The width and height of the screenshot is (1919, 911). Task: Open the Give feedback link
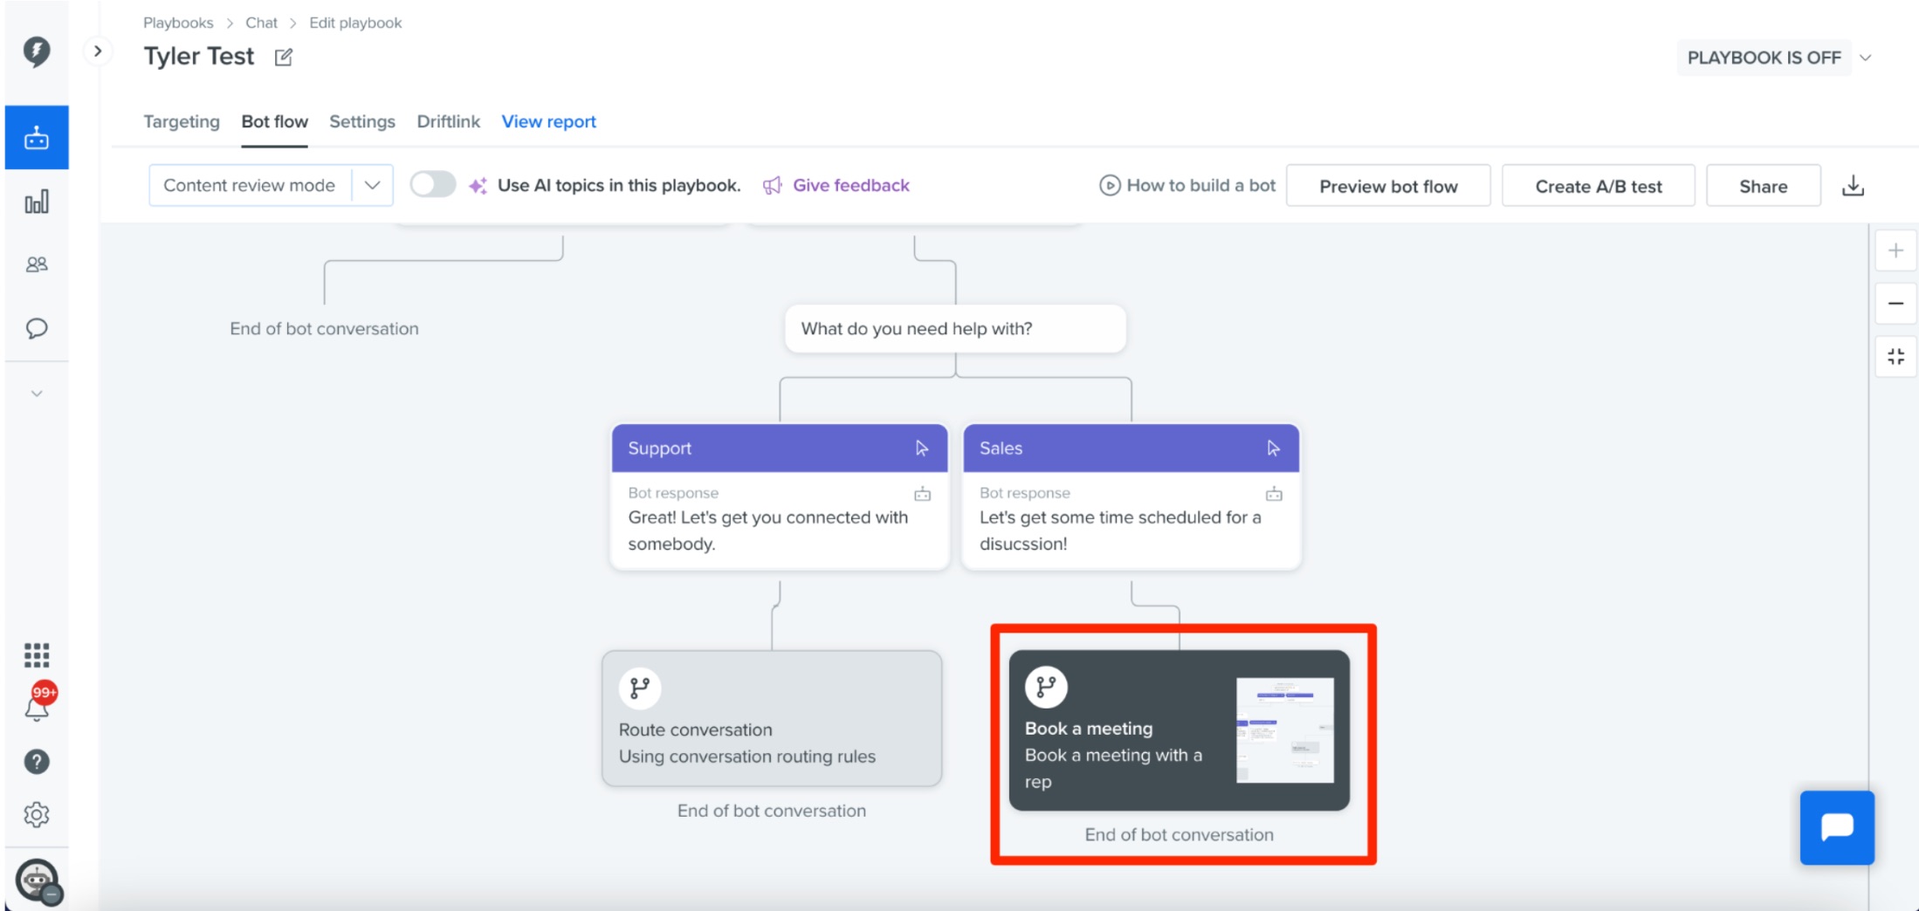(x=836, y=185)
